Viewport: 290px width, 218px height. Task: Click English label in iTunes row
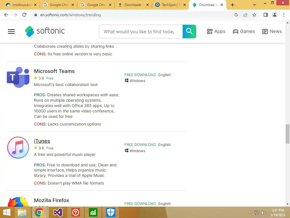(x=165, y=144)
